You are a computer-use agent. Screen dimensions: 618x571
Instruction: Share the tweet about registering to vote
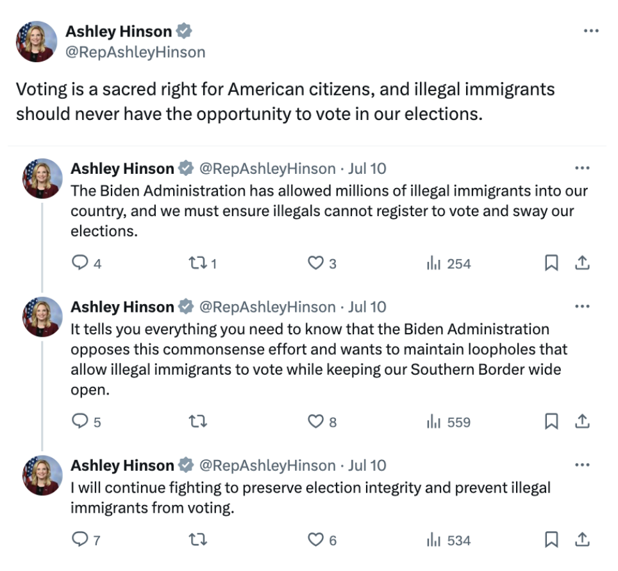(x=581, y=263)
